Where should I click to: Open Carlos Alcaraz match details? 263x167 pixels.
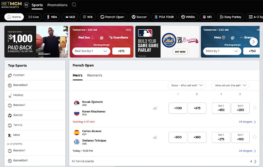pos(92,131)
